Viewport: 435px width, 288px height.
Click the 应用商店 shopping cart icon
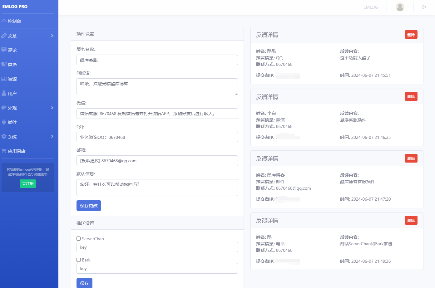[4, 151]
